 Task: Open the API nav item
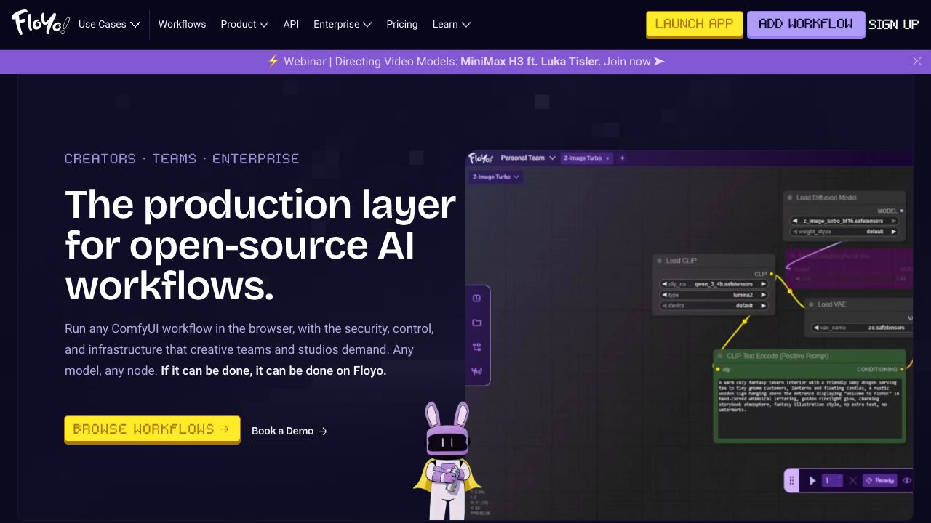(x=291, y=24)
